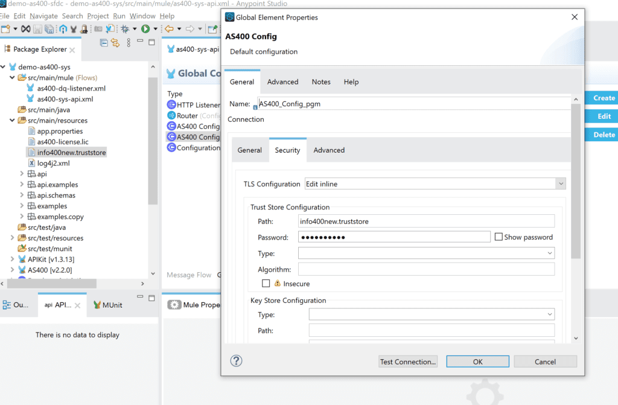The height and width of the screenshot is (405, 618).
Task: Click the Create button
Action: (602, 98)
